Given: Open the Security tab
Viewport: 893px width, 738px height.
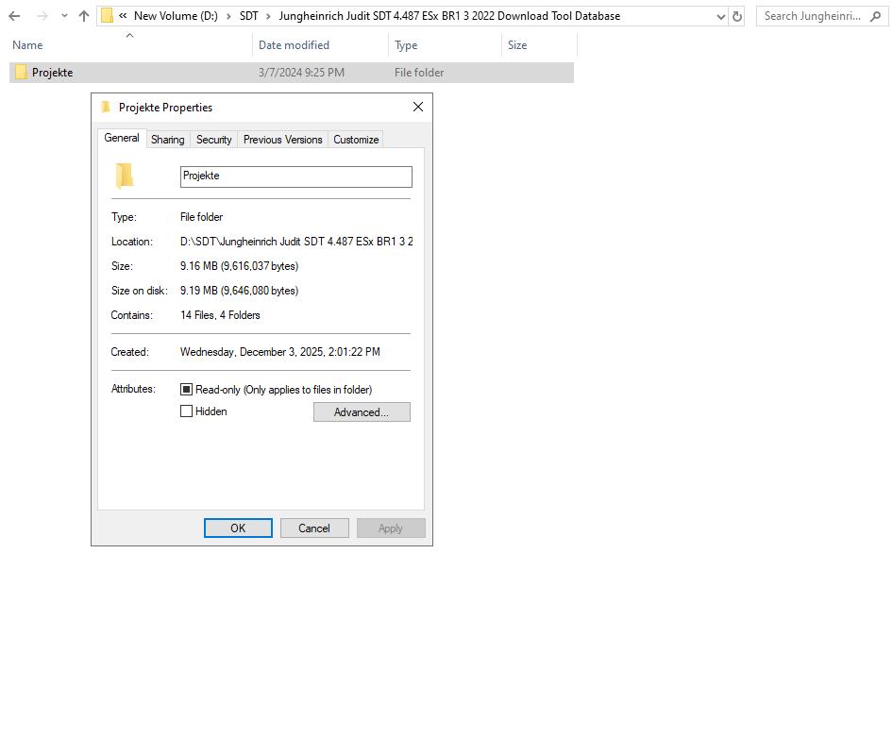Looking at the screenshot, I should 213,140.
